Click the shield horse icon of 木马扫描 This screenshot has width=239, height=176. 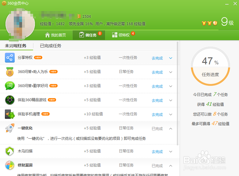point(10,151)
